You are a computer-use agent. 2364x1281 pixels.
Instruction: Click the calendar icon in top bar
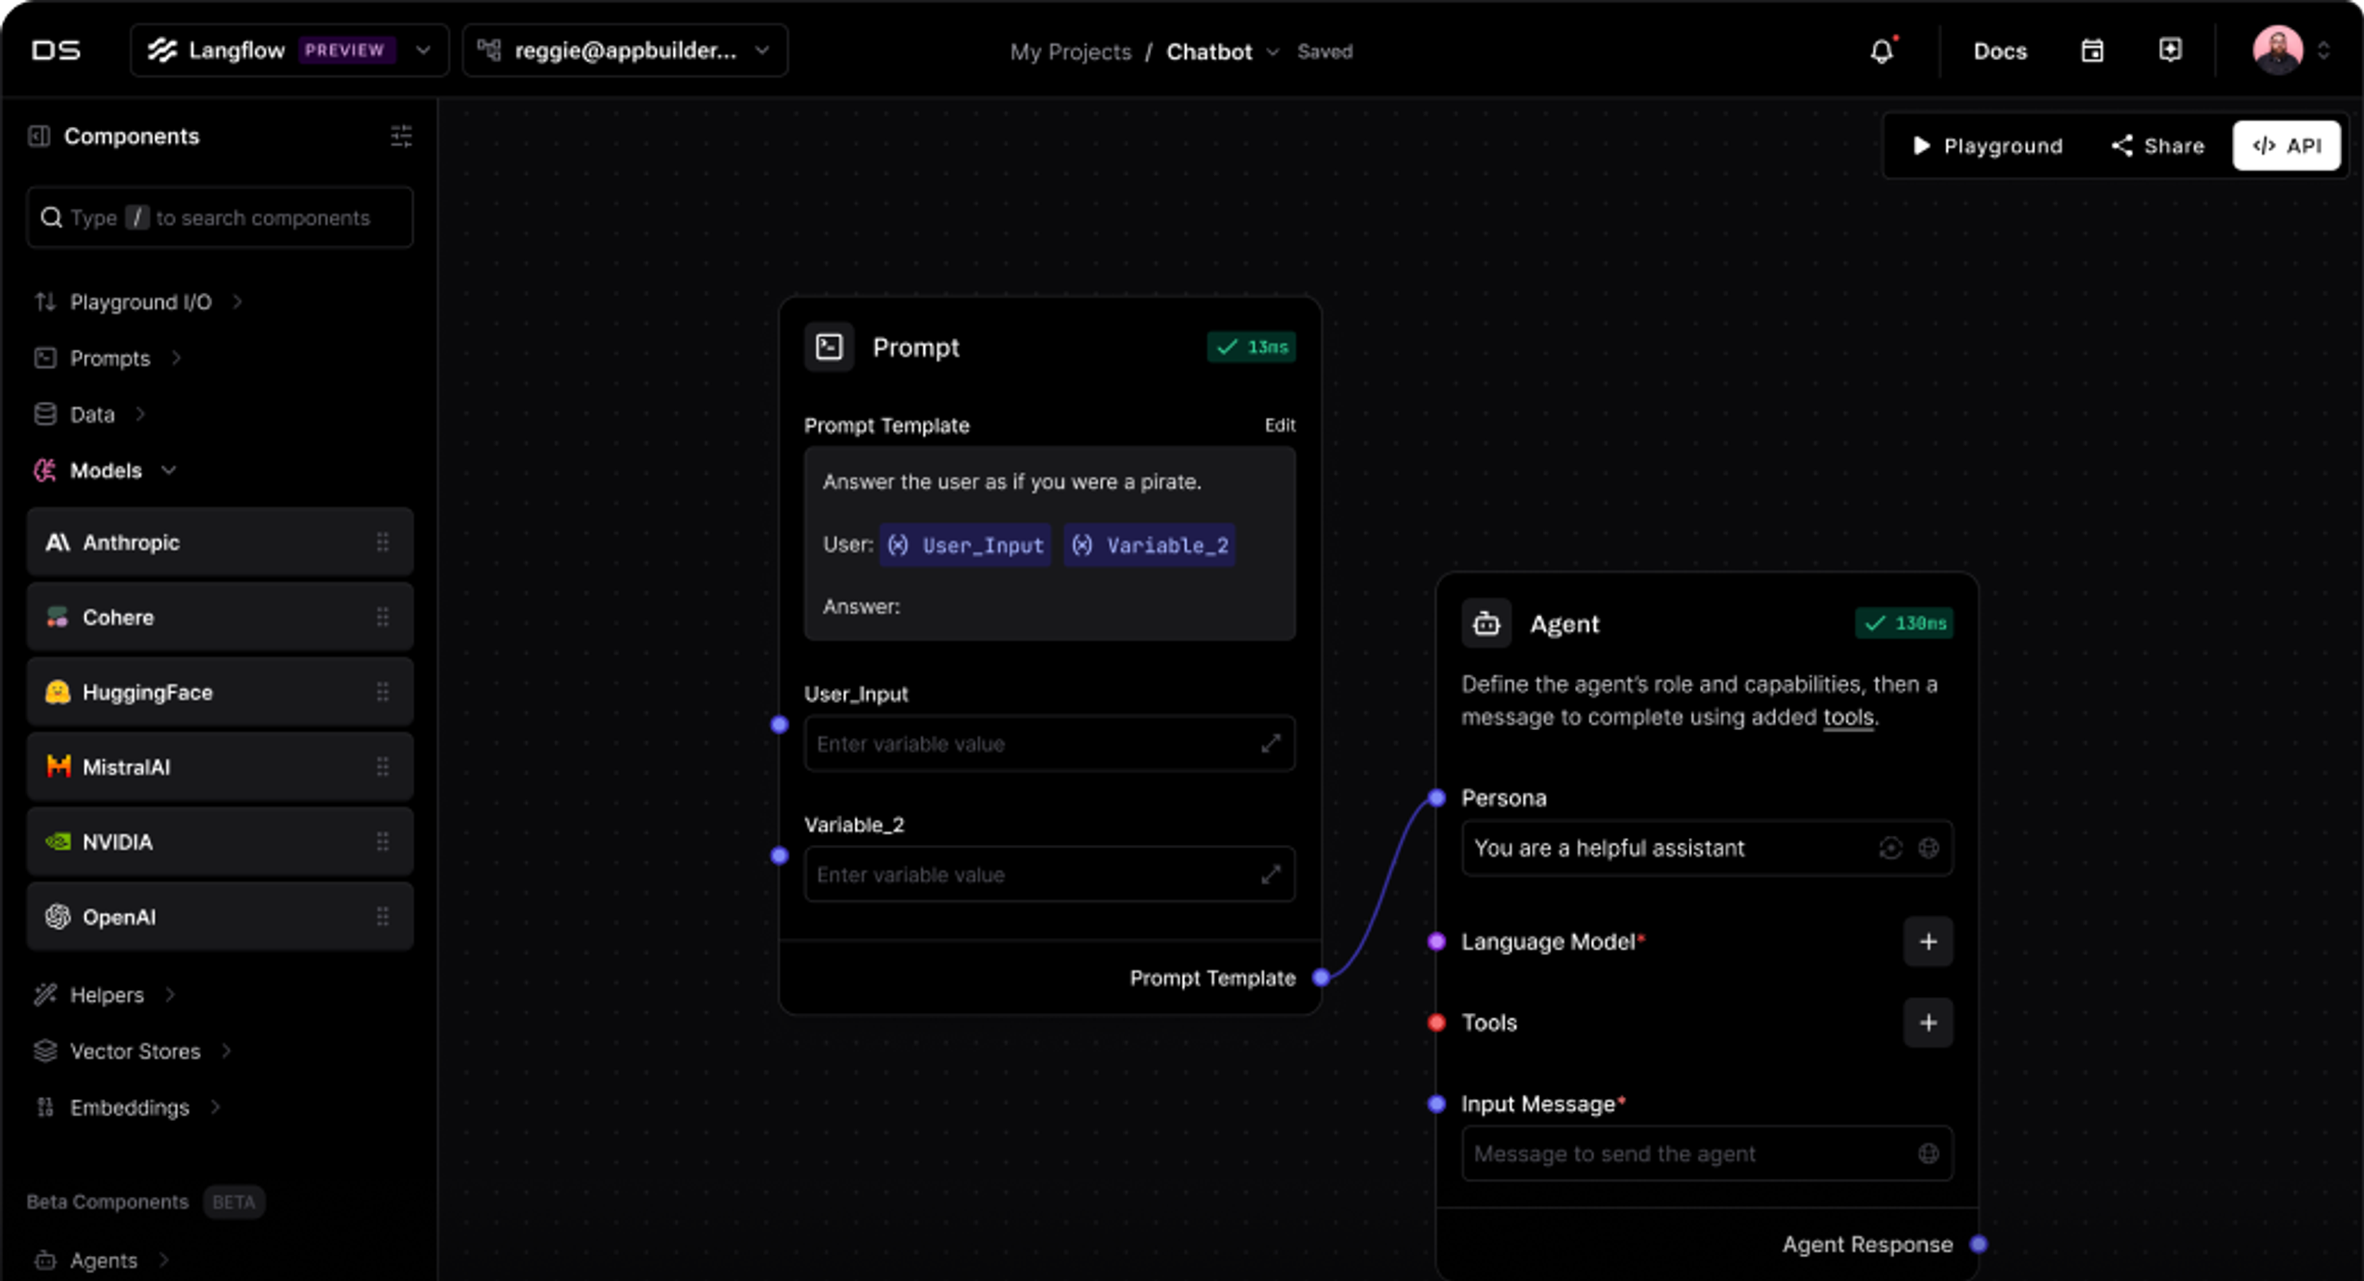pos(2091,51)
